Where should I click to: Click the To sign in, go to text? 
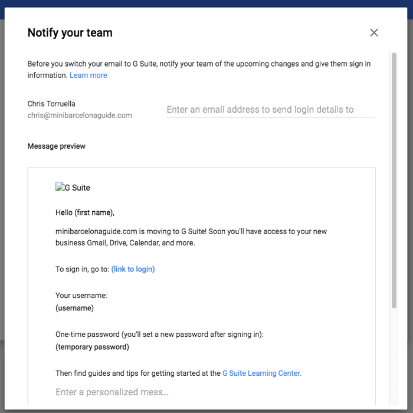pos(82,269)
